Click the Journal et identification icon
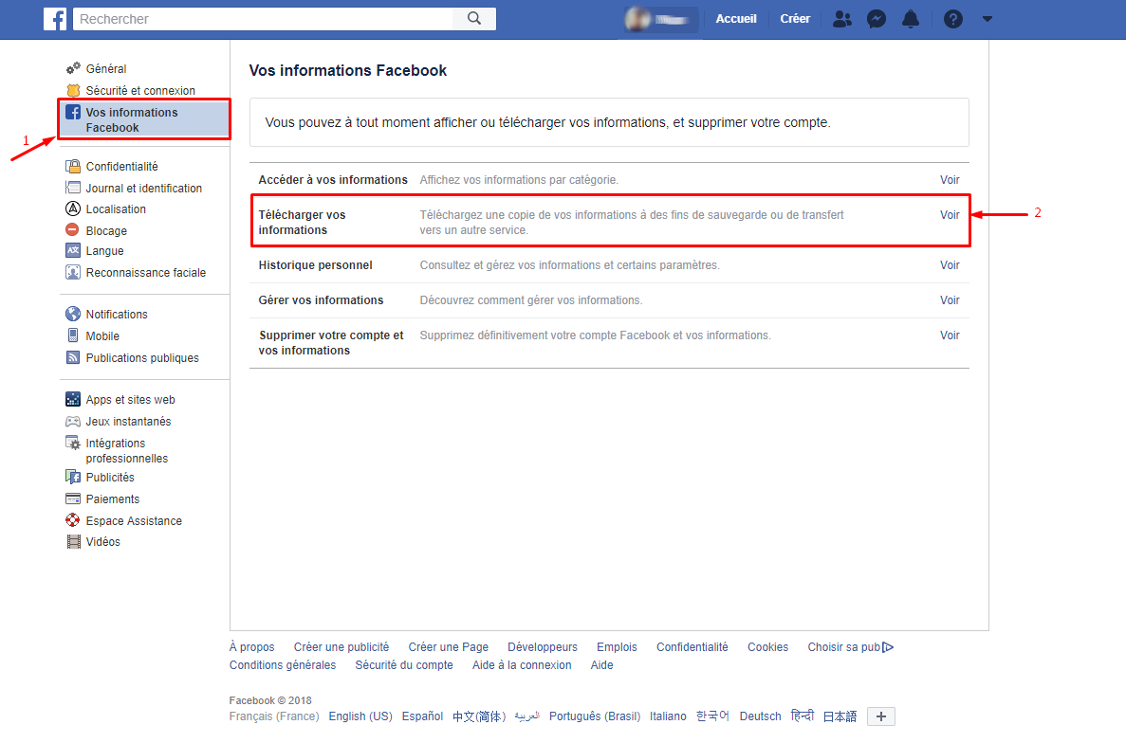Image resolution: width=1126 pixels, height=743 pixels. 73,188
